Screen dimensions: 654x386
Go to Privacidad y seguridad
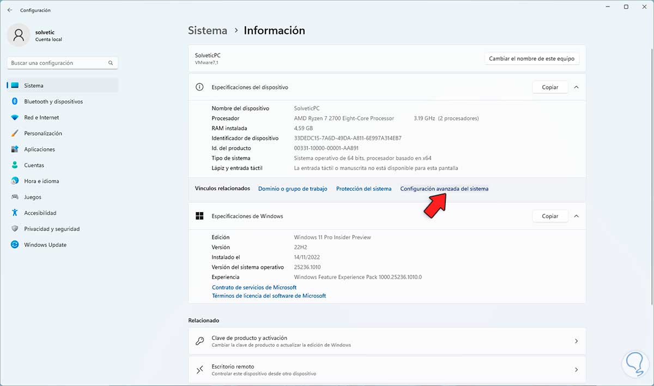[x=63, y=229]
